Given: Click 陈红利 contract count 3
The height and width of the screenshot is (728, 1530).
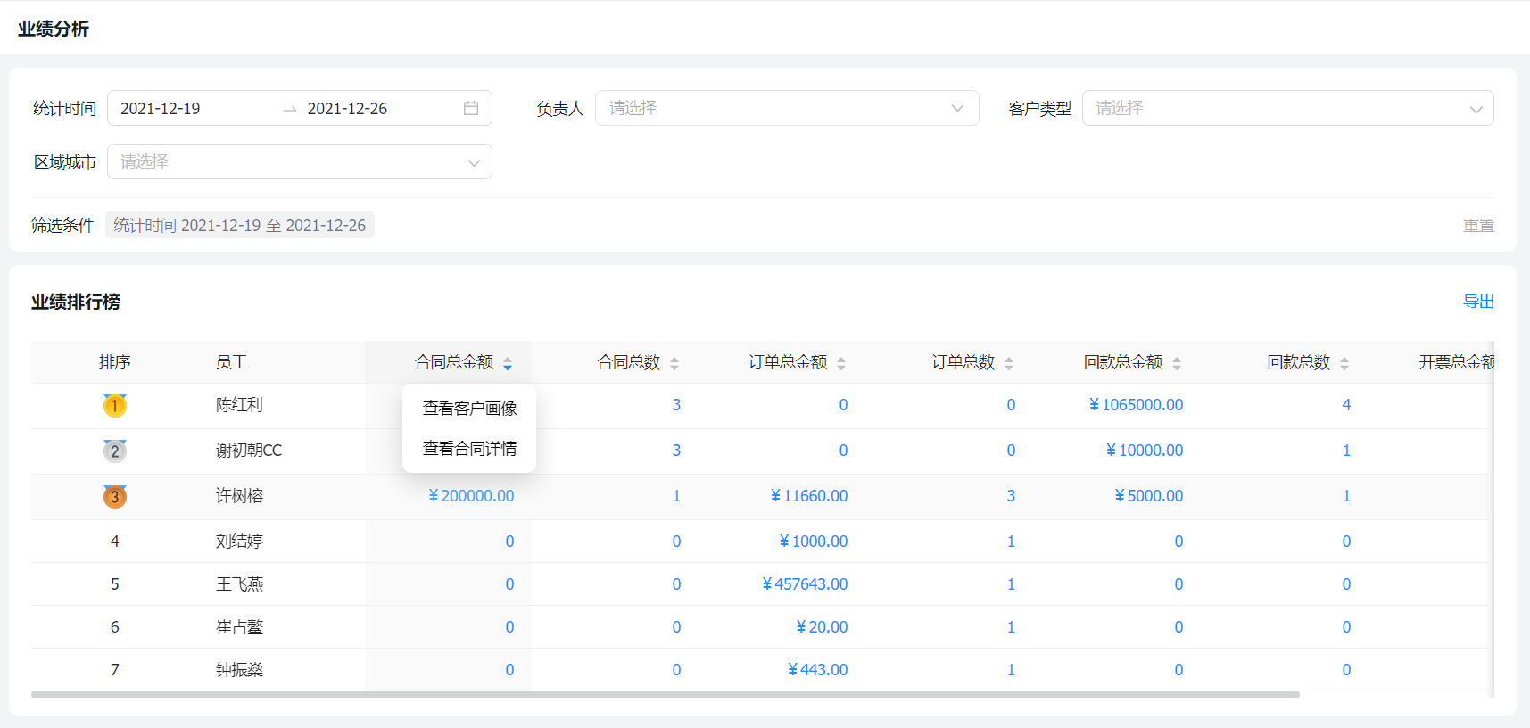Looking at the screenshot, I should pos(676,405).
